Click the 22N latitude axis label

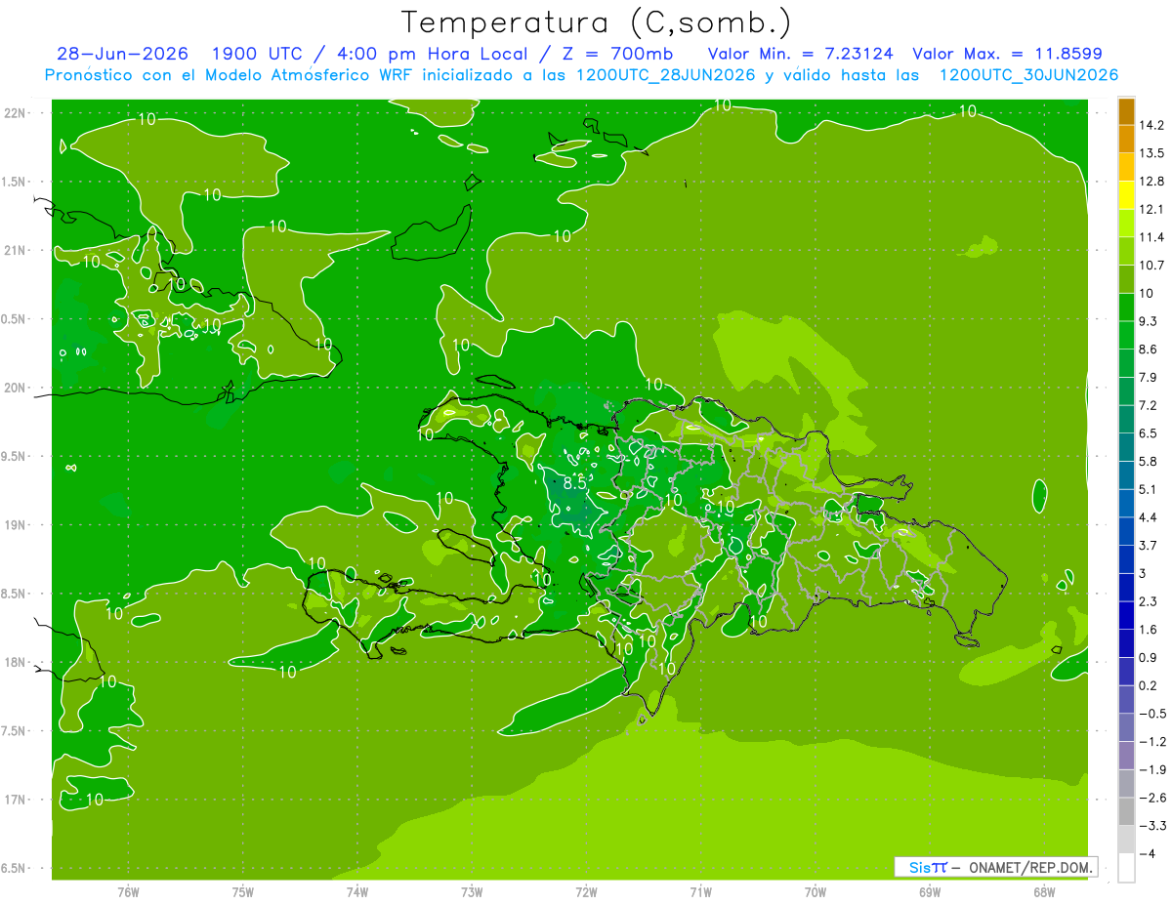pos(16,113)
